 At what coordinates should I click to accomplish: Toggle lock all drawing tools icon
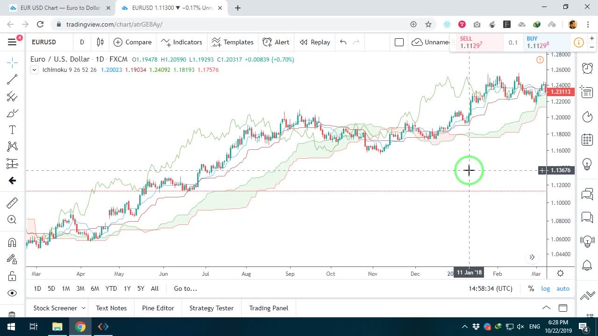point(12,276)
